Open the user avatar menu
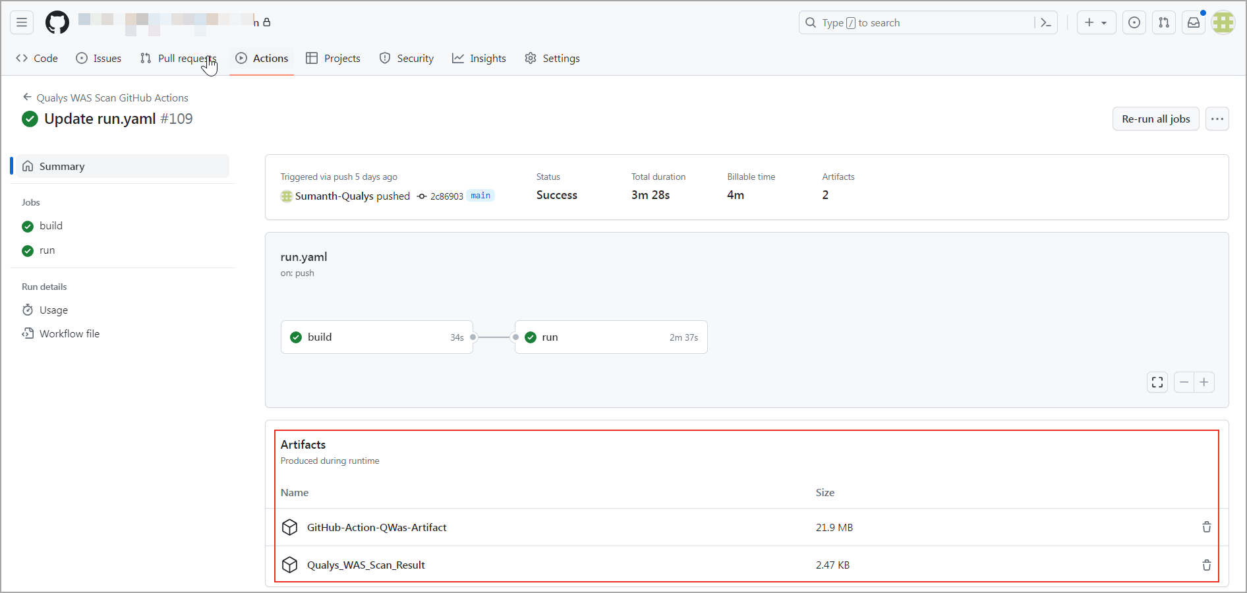 click(x=1223, y=22)
